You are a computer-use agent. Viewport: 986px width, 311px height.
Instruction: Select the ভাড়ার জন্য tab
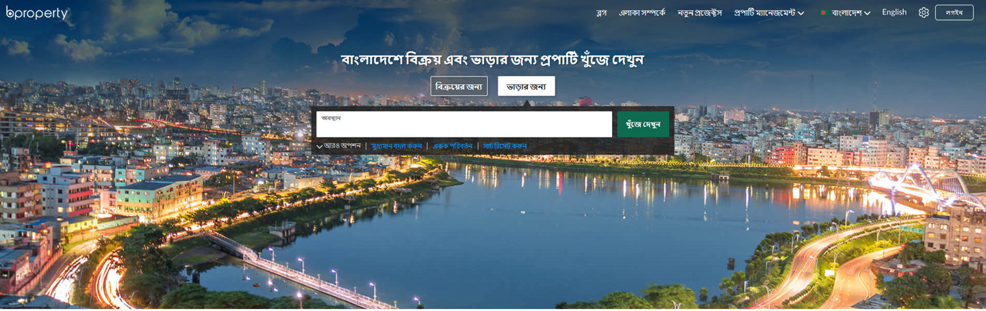526,86
